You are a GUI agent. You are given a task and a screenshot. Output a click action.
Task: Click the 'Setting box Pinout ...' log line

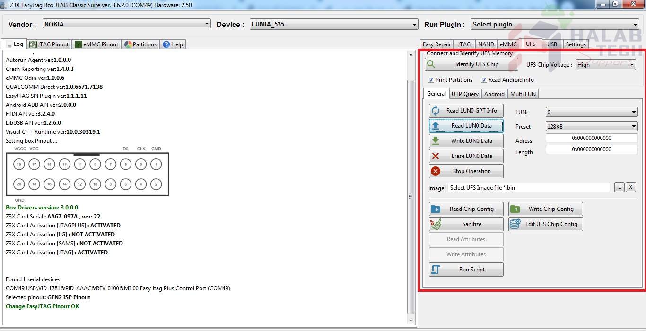pos(32,141)
